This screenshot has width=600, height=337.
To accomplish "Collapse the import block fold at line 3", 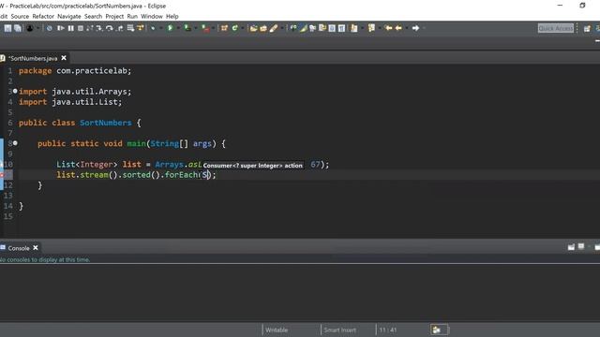I will click(x=15, y=91).
